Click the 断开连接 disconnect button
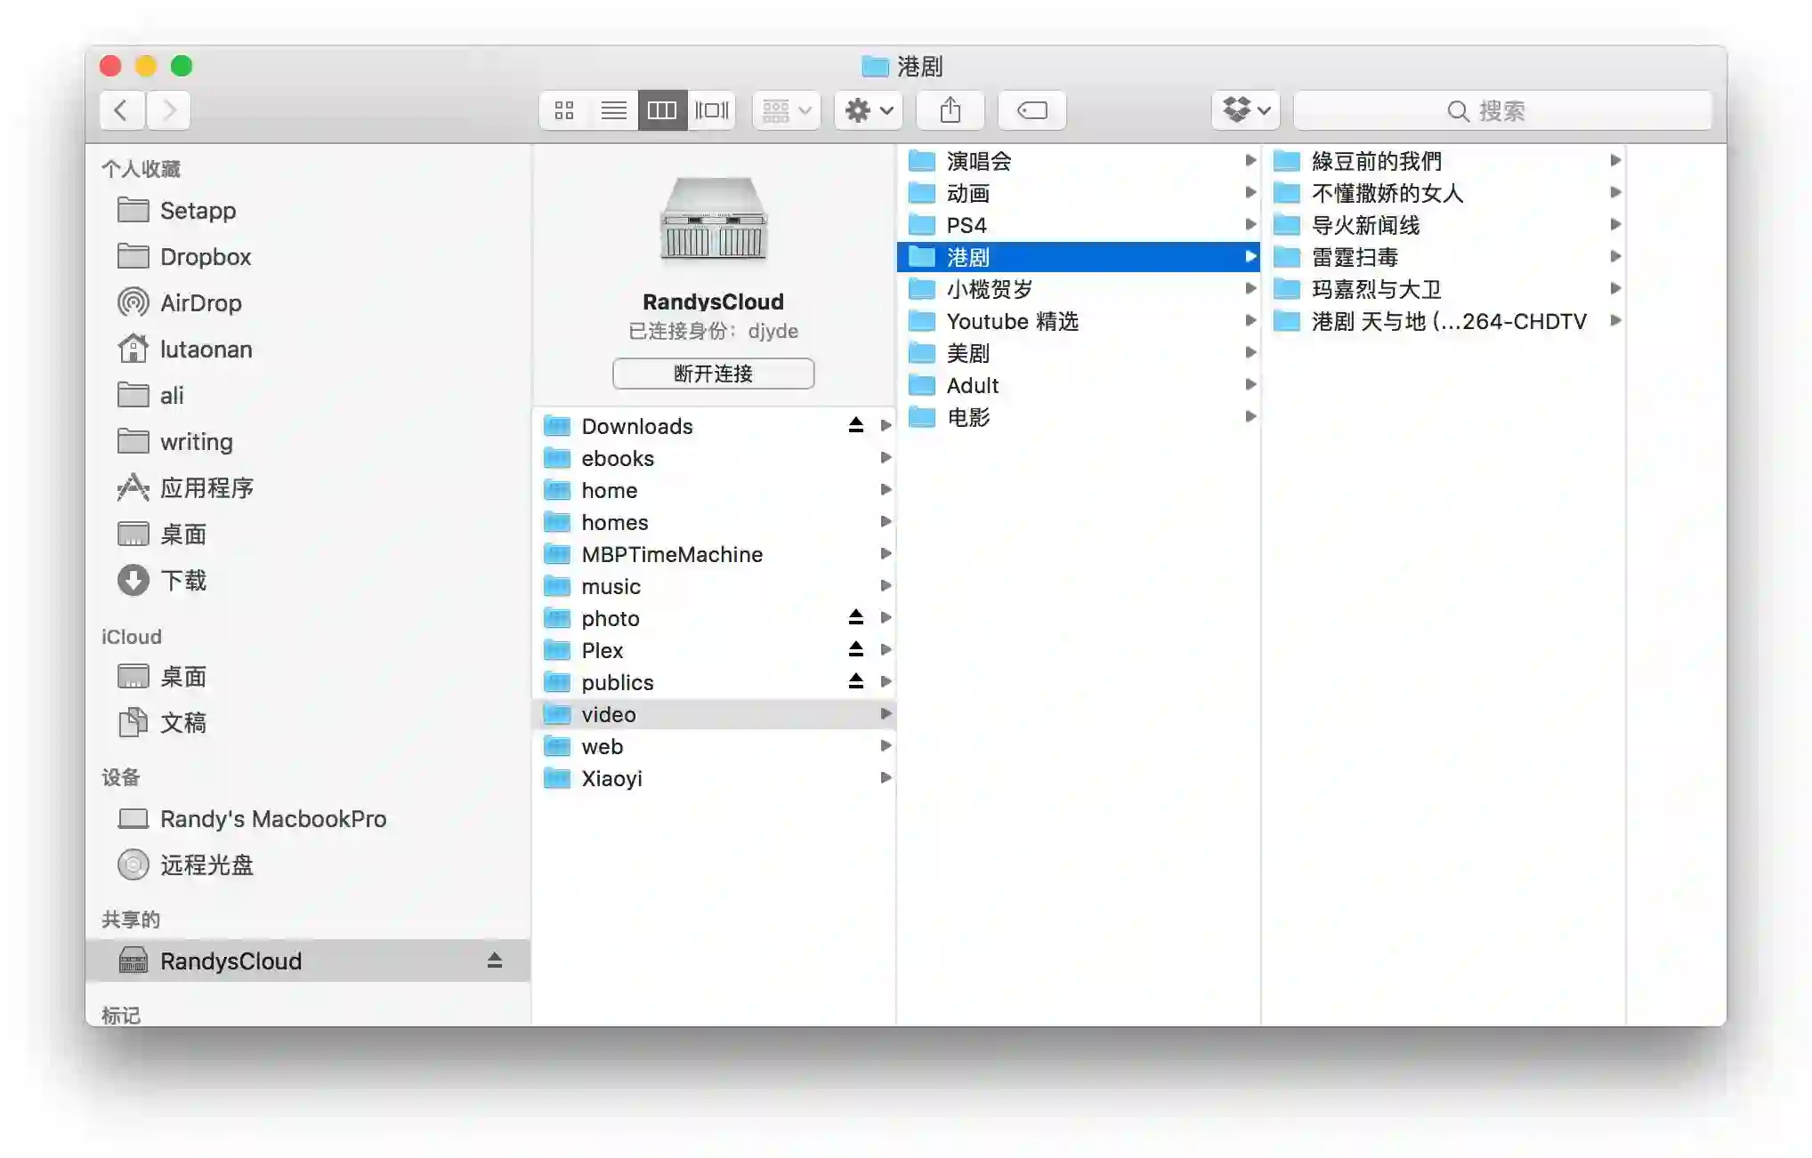The image size is (1812, 1158). click(x=713, y=374)
